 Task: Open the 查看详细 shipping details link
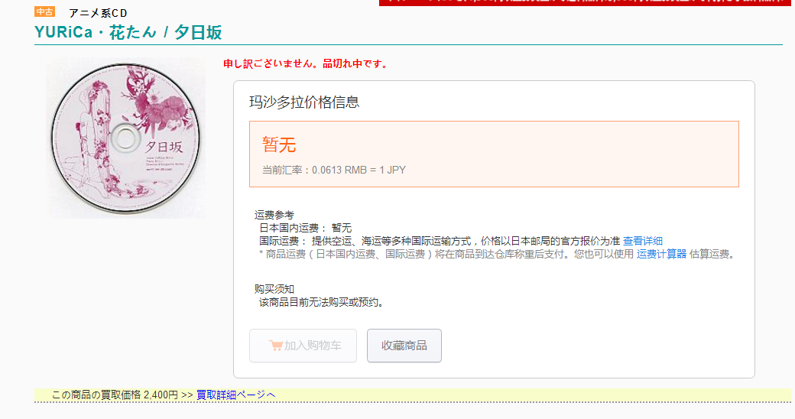(x=642, y=241)
